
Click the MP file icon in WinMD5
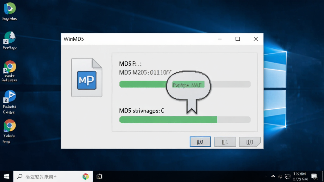click(87, 77)
